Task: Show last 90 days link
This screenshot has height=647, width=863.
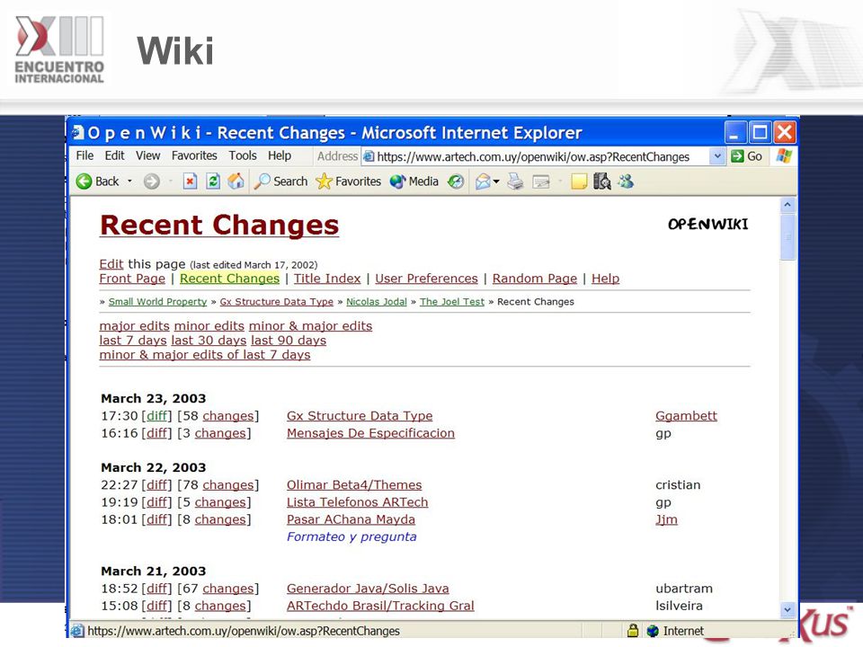Action: click(289, 340)
